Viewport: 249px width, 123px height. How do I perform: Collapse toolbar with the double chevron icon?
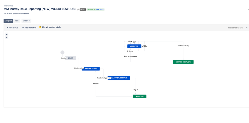point(247,28)
